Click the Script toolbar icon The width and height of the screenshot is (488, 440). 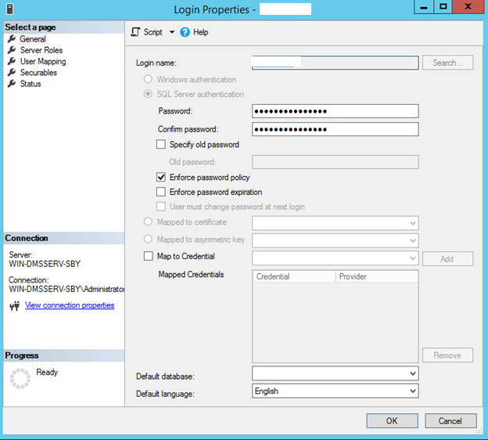pos(135,32)
